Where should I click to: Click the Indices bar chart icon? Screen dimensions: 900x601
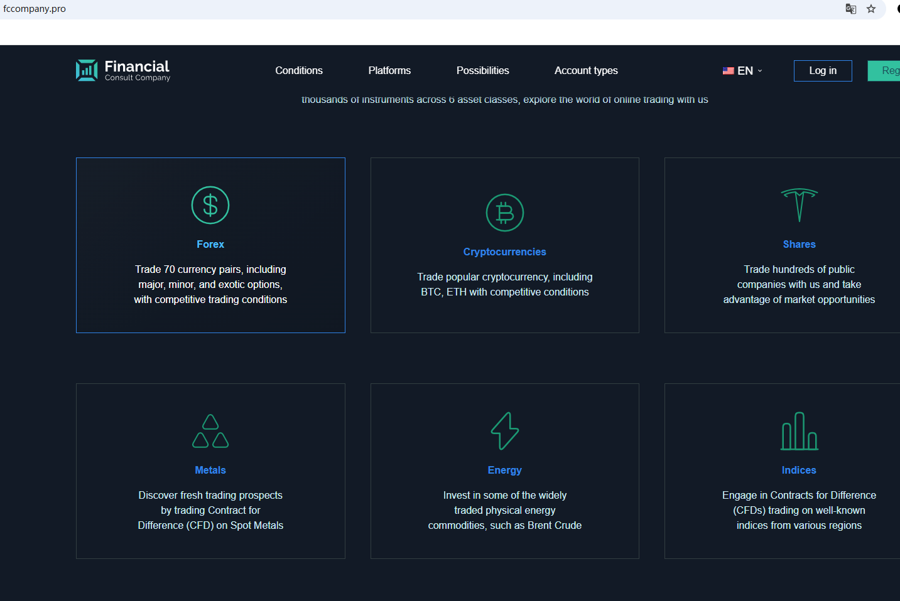click(799, 431)
